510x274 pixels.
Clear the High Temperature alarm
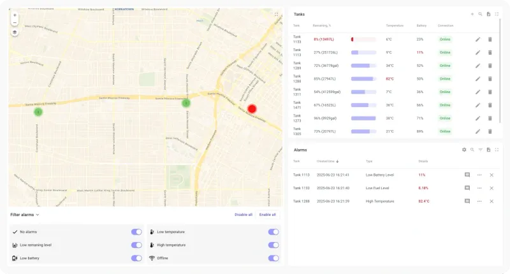(x=492, y=201)
